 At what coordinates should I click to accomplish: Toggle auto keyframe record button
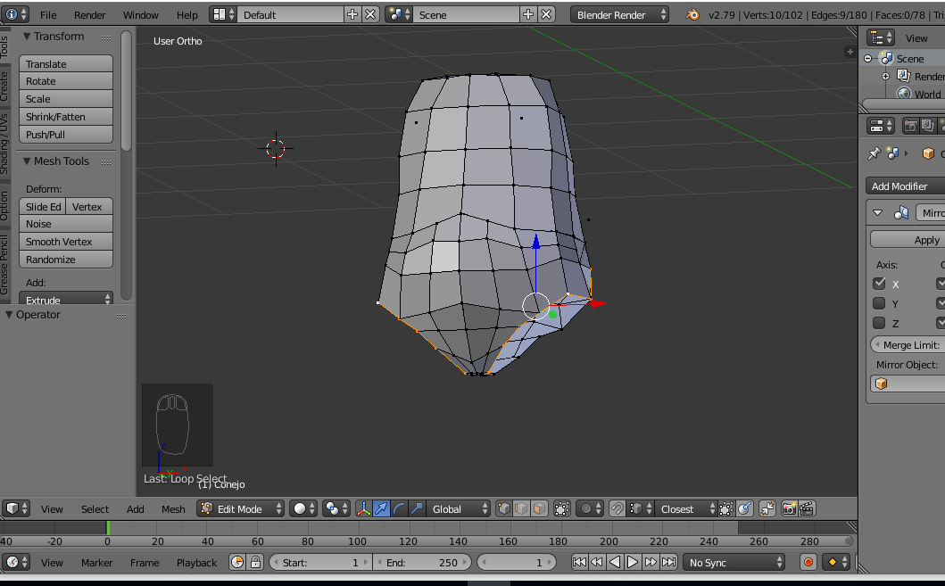pyautogui.click(x=808, y=562)
